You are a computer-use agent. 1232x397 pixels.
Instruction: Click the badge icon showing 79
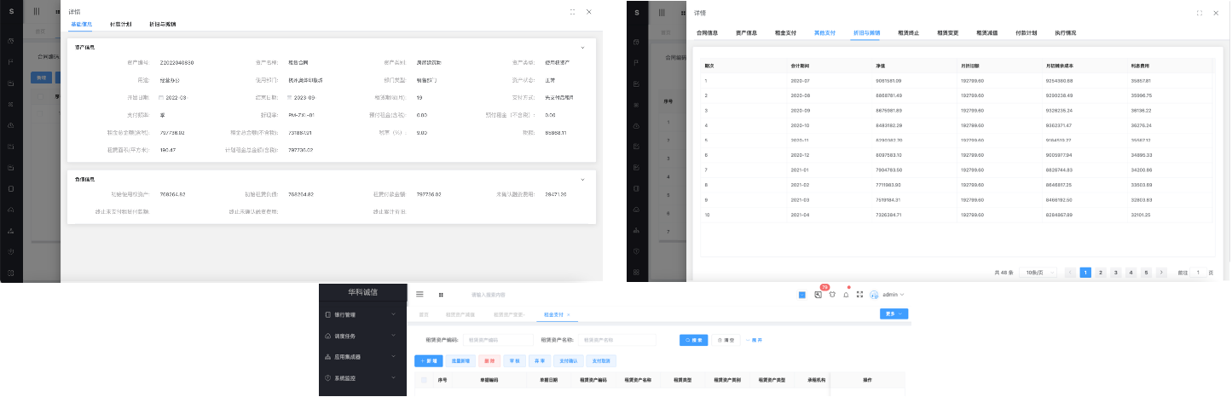(x=818, y=295)
